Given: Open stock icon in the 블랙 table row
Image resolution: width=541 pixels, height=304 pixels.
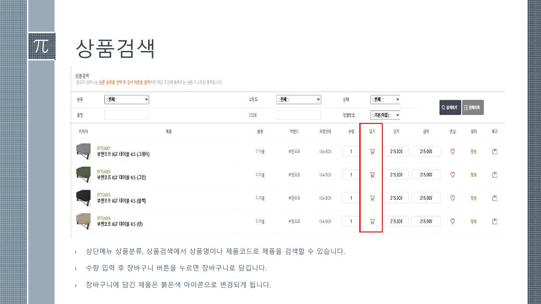Looking at the screenshot, I should [494, 198].
